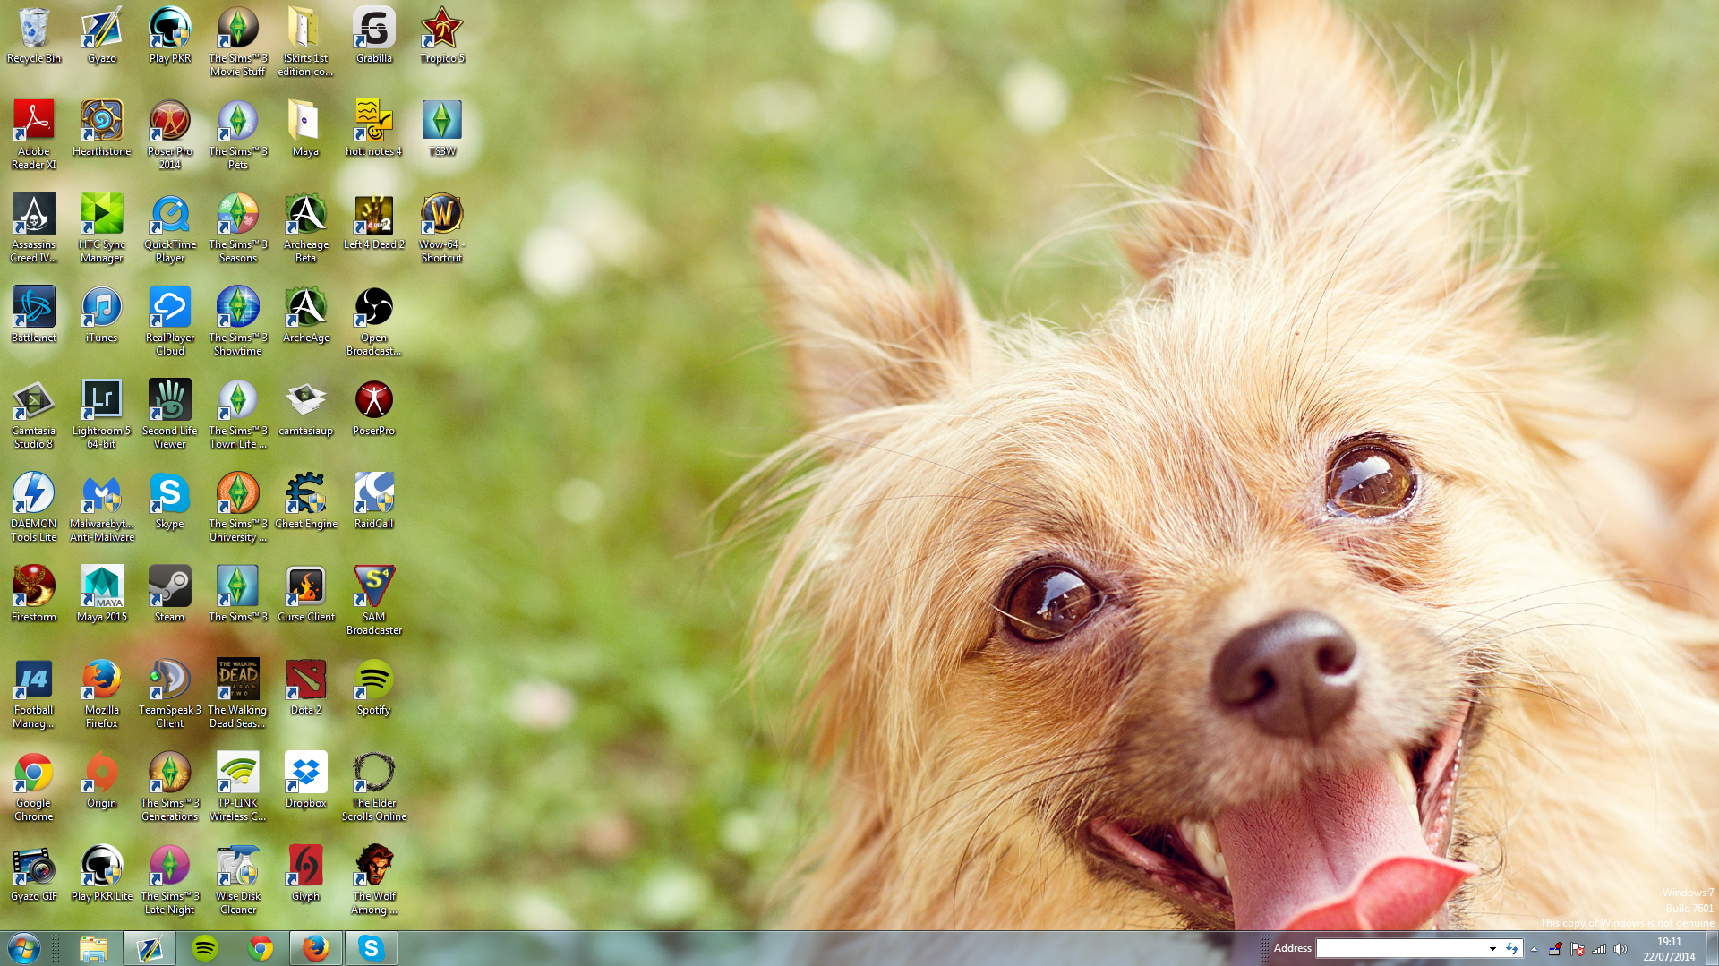
Task: Select the Dropbox desktop icon
Action: point(306,781)
